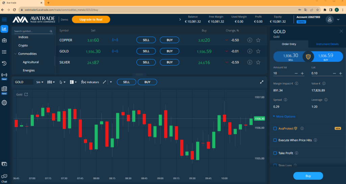
Task: Open info icon for GOLD
Action: (x=250, y=51)
